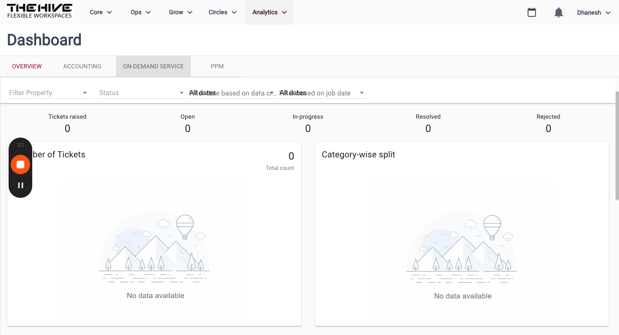Open the Core menu
The image size is (619, 335).
click(101, 12)
